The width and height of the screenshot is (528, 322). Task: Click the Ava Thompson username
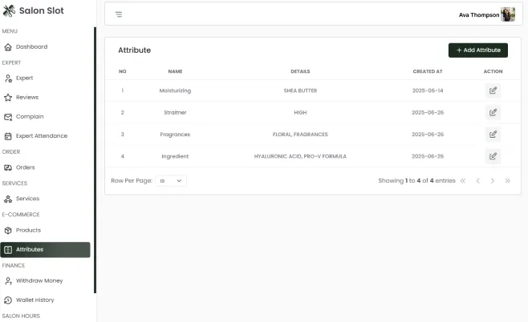tap(479, 14)
